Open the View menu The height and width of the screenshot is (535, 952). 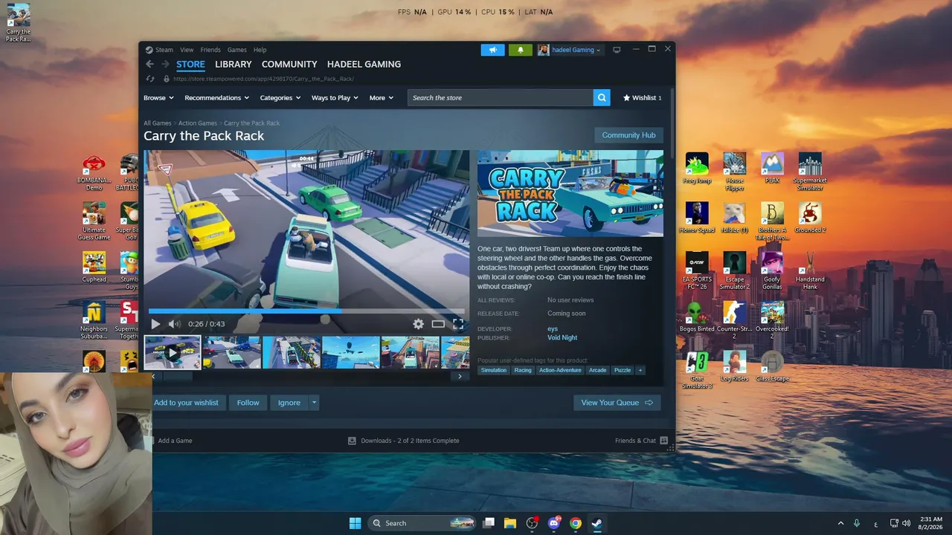pyautogui.click(x=187, y=50)
